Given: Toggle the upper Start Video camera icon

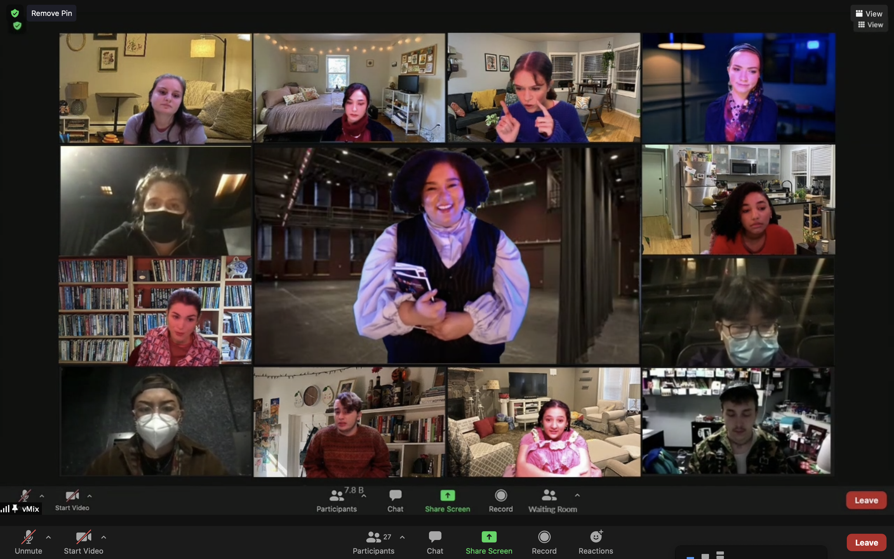Looking at the screenshot, I should tap(72, 496).
